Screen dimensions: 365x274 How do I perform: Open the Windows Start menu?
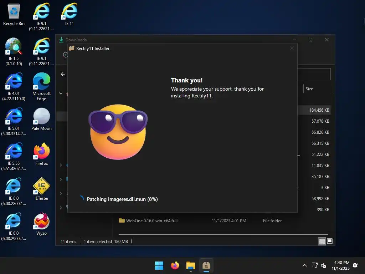[159, 265]
